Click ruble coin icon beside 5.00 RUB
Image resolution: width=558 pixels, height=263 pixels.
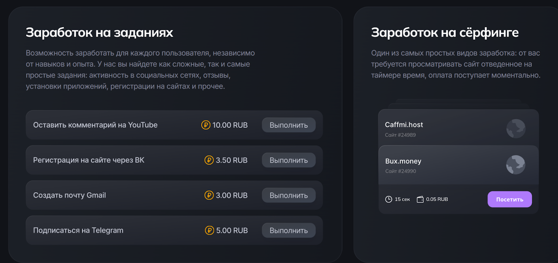209,231
